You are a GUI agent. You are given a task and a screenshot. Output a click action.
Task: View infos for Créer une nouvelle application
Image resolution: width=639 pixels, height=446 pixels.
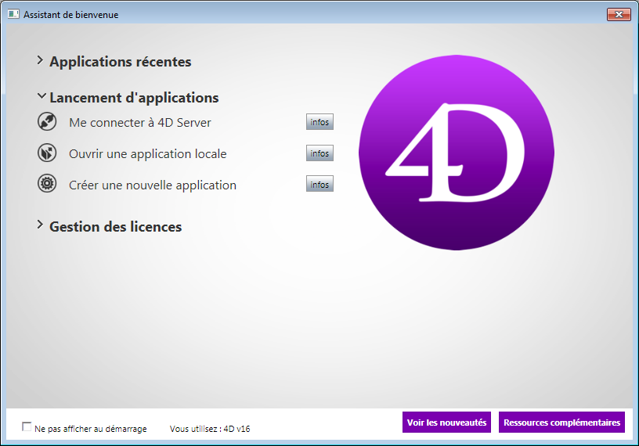click(x=319, y=185)
